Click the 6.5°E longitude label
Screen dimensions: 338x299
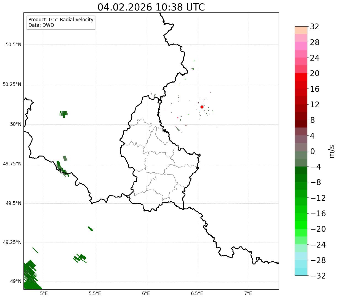coord(197,293)
